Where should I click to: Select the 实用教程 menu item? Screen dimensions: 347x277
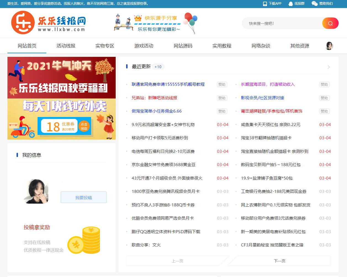pos(222,46)
